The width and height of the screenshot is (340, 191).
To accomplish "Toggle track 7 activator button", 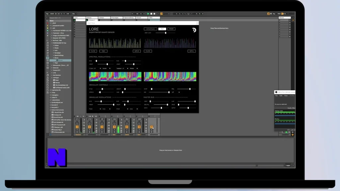I will point(151,127).
